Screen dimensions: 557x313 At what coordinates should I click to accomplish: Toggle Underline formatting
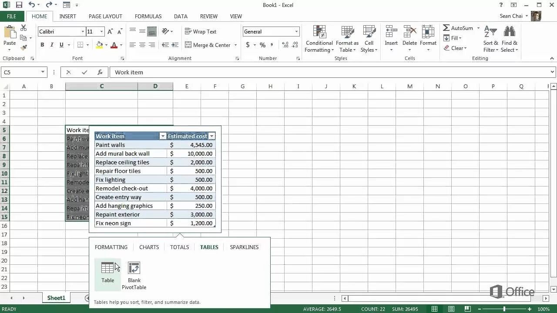[61, 45]
